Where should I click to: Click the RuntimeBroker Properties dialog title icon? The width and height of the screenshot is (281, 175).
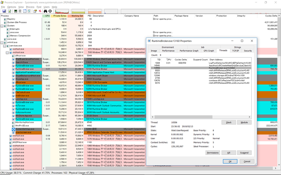click(x=149, y=41)
